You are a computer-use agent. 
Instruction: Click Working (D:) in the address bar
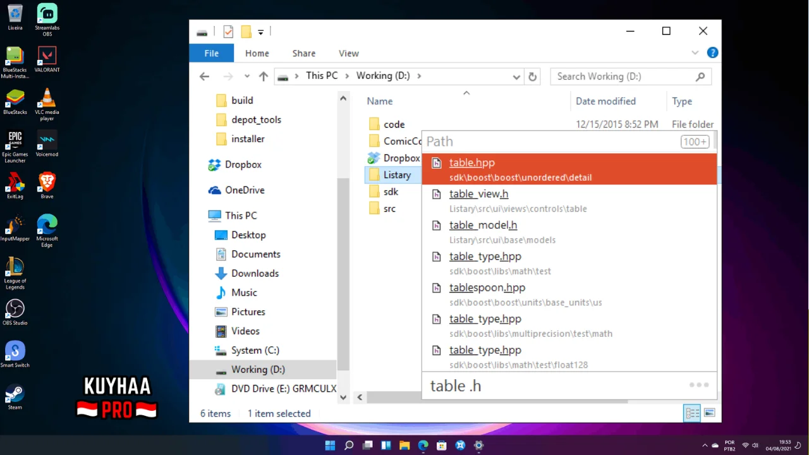383,76
